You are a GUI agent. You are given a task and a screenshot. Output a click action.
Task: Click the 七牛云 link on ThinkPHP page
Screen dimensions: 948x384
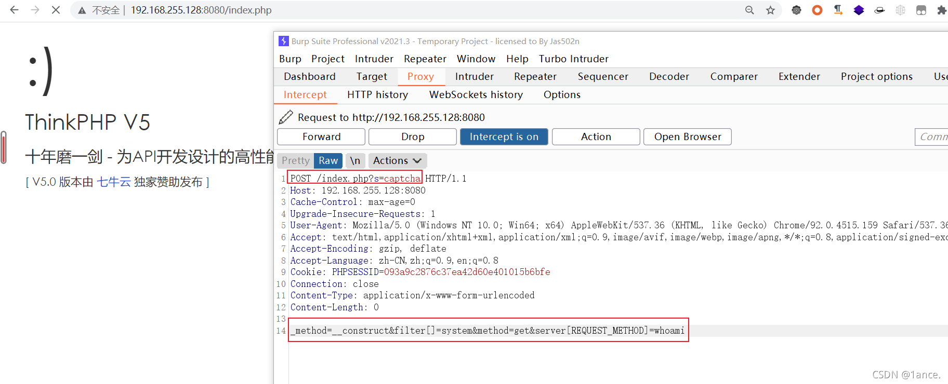pyautogui.click(x=114, y=182)
